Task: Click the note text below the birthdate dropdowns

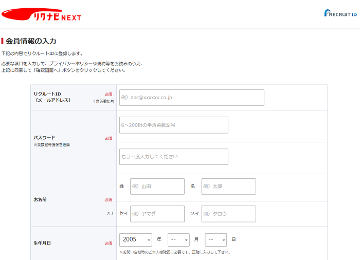Action: [x=174, y=252]
